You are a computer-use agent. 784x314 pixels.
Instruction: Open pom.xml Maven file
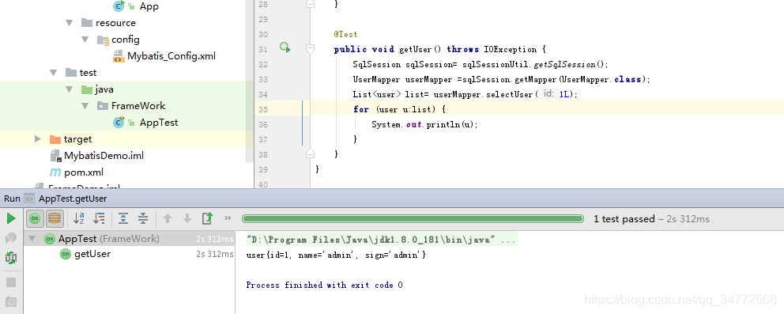[x=84, y=172]
